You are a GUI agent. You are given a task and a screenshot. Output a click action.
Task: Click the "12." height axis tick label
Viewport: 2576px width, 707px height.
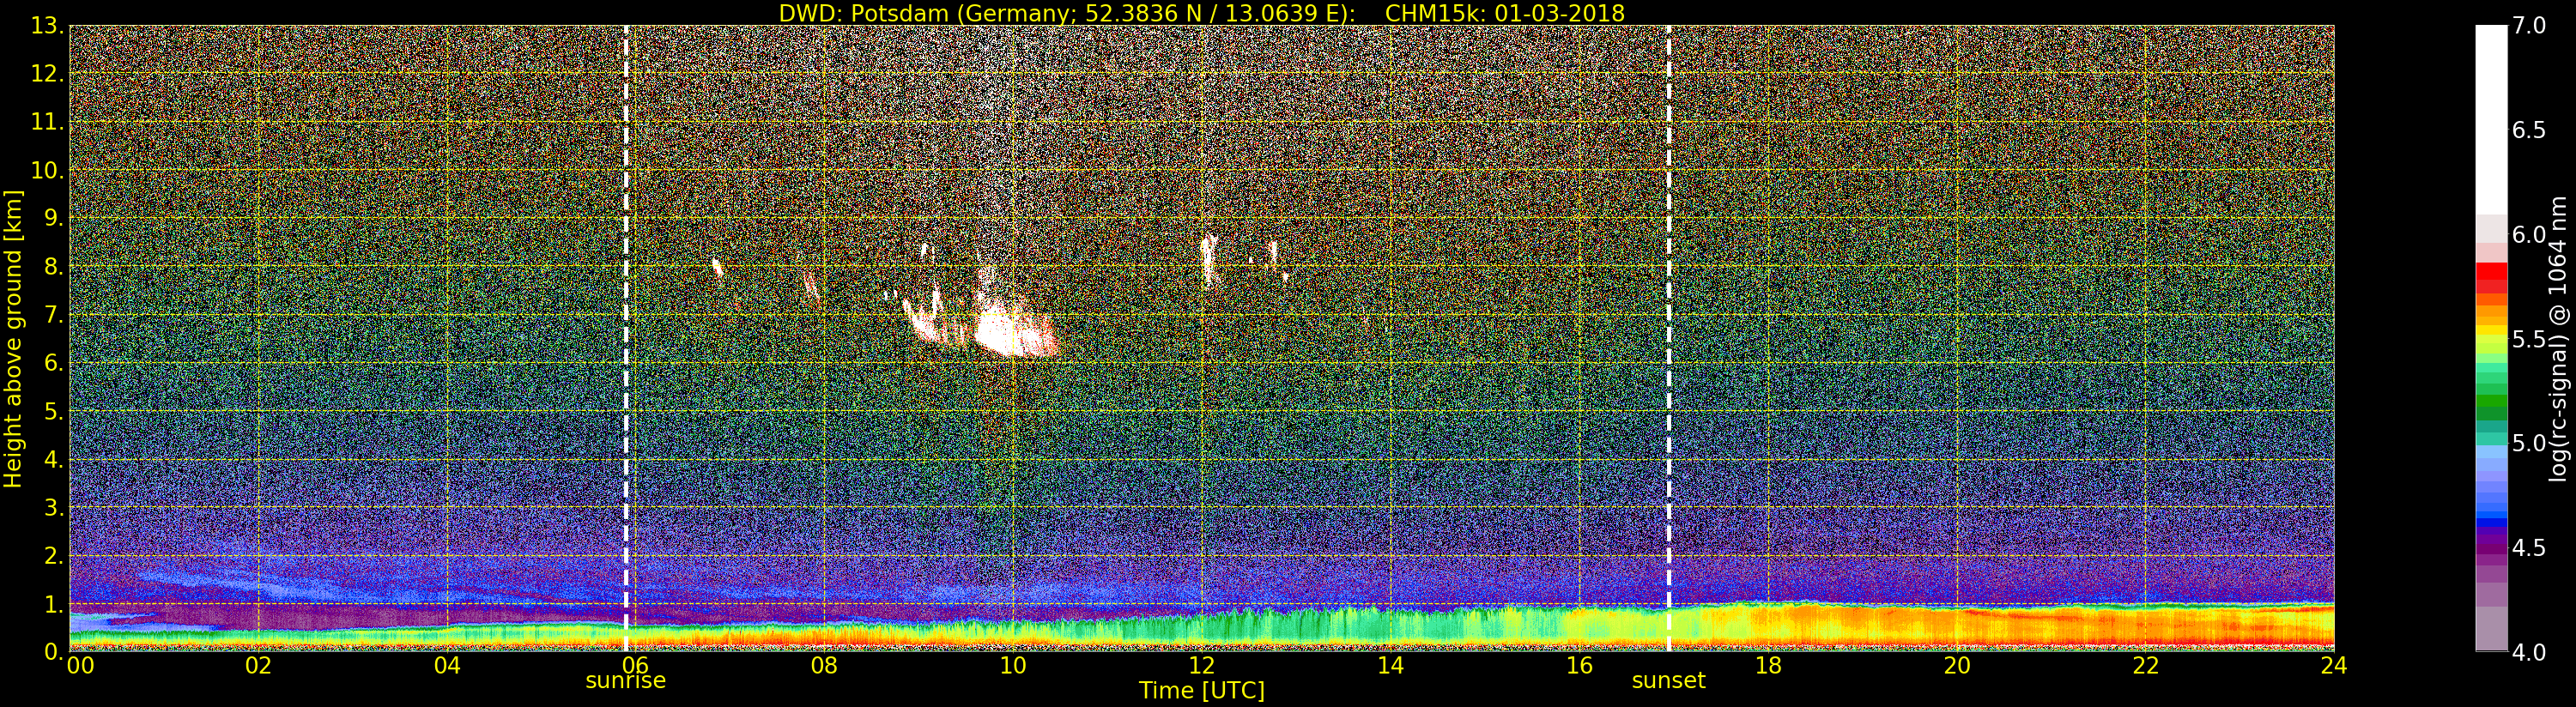[48, 74]
